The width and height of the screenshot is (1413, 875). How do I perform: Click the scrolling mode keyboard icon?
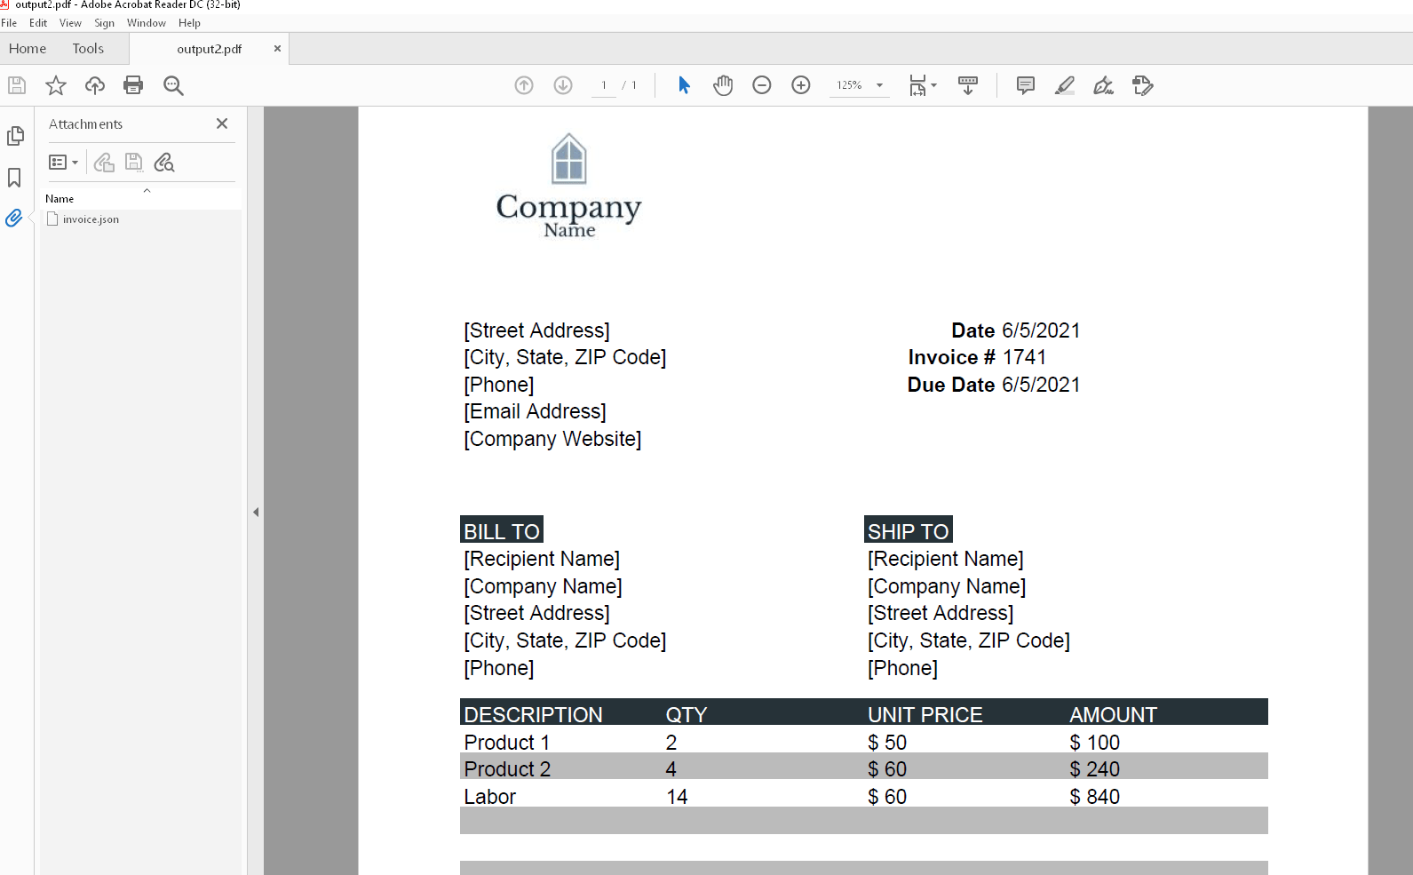point(968,85)
